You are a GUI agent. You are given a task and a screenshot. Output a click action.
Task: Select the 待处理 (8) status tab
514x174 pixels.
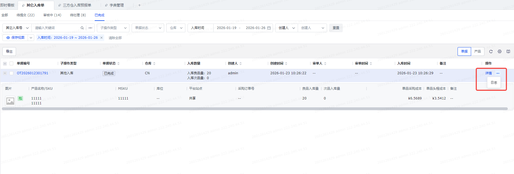pos(78,15)
